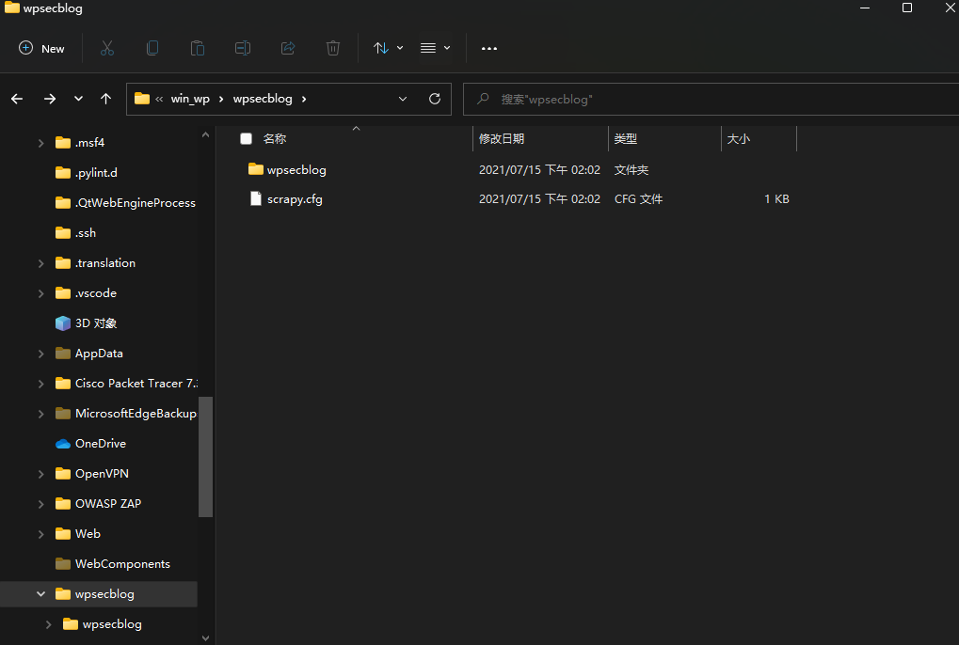Expand the .vscode tree folder
Screen dimensions: 959x645
point(41,293)
